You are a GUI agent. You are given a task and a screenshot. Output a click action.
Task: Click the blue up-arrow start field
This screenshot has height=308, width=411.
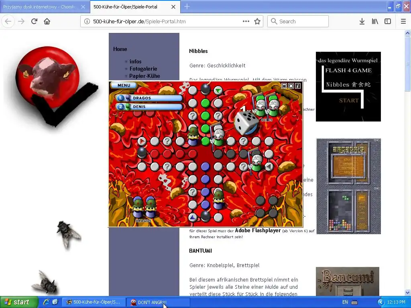pos(193,217)
